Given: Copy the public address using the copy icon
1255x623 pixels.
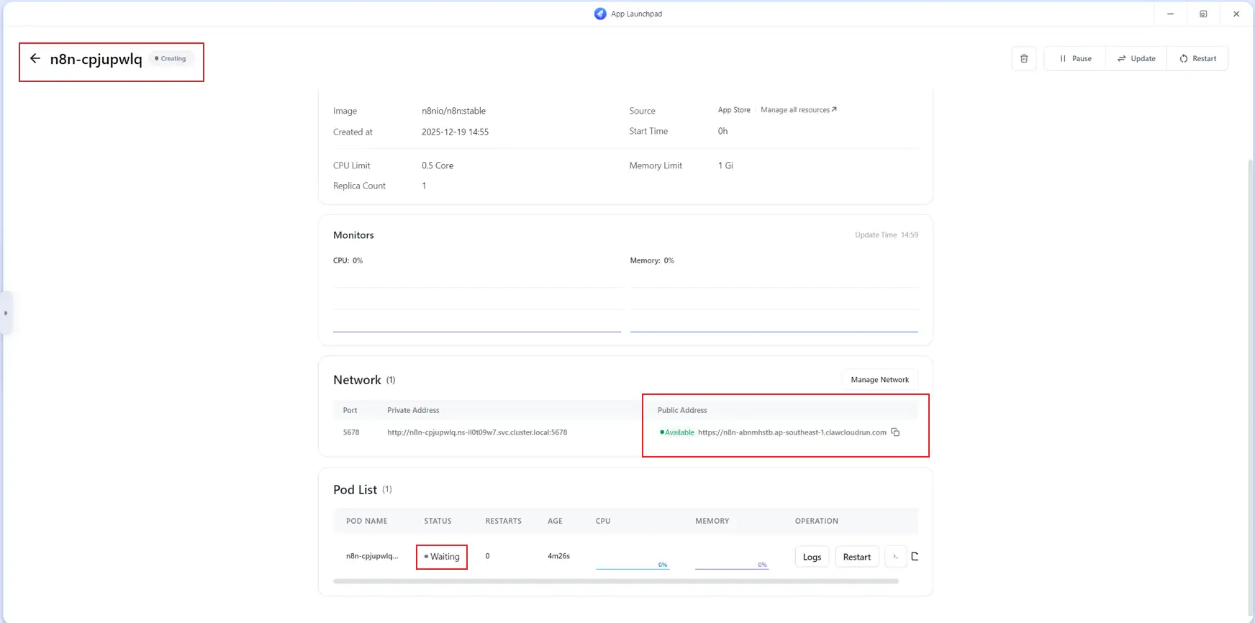Looking at the screenshot, I should coord(895,432).
